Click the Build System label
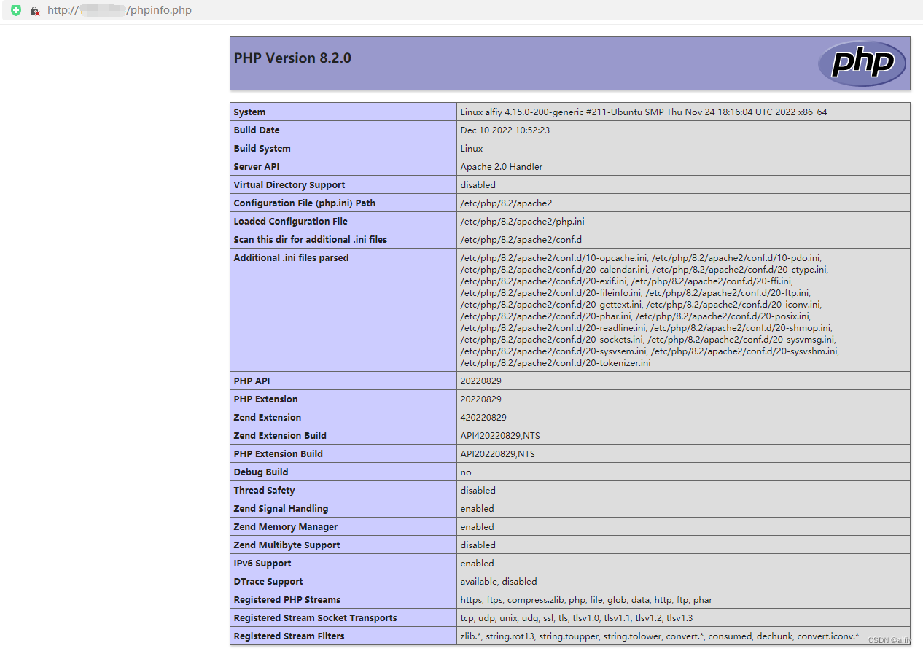The width and height of the screenshot is (923, 651). tap(262, 149)
